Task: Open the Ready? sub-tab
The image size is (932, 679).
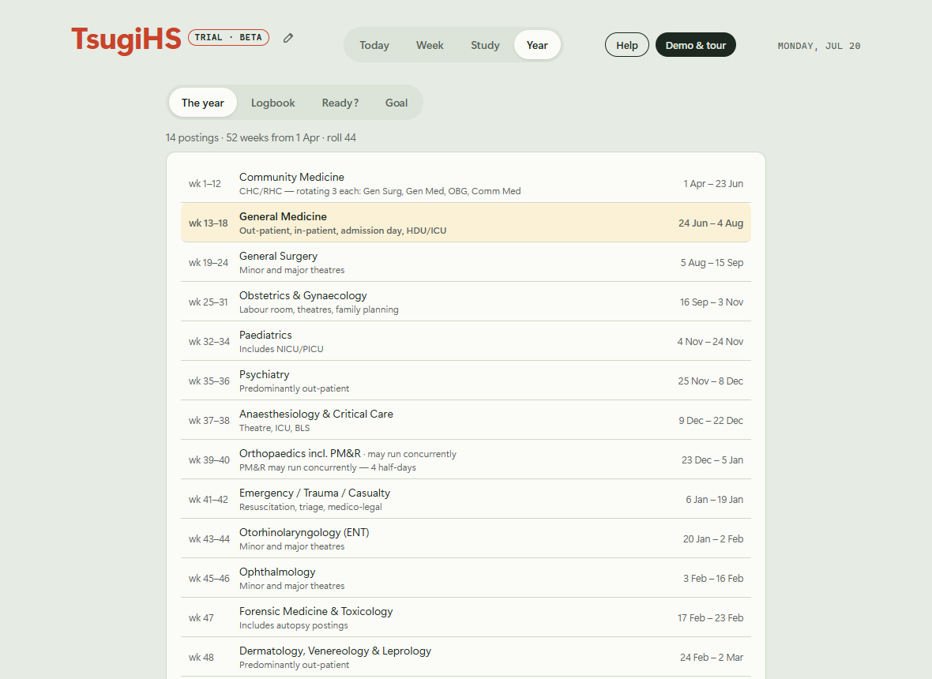Action: 340,103
